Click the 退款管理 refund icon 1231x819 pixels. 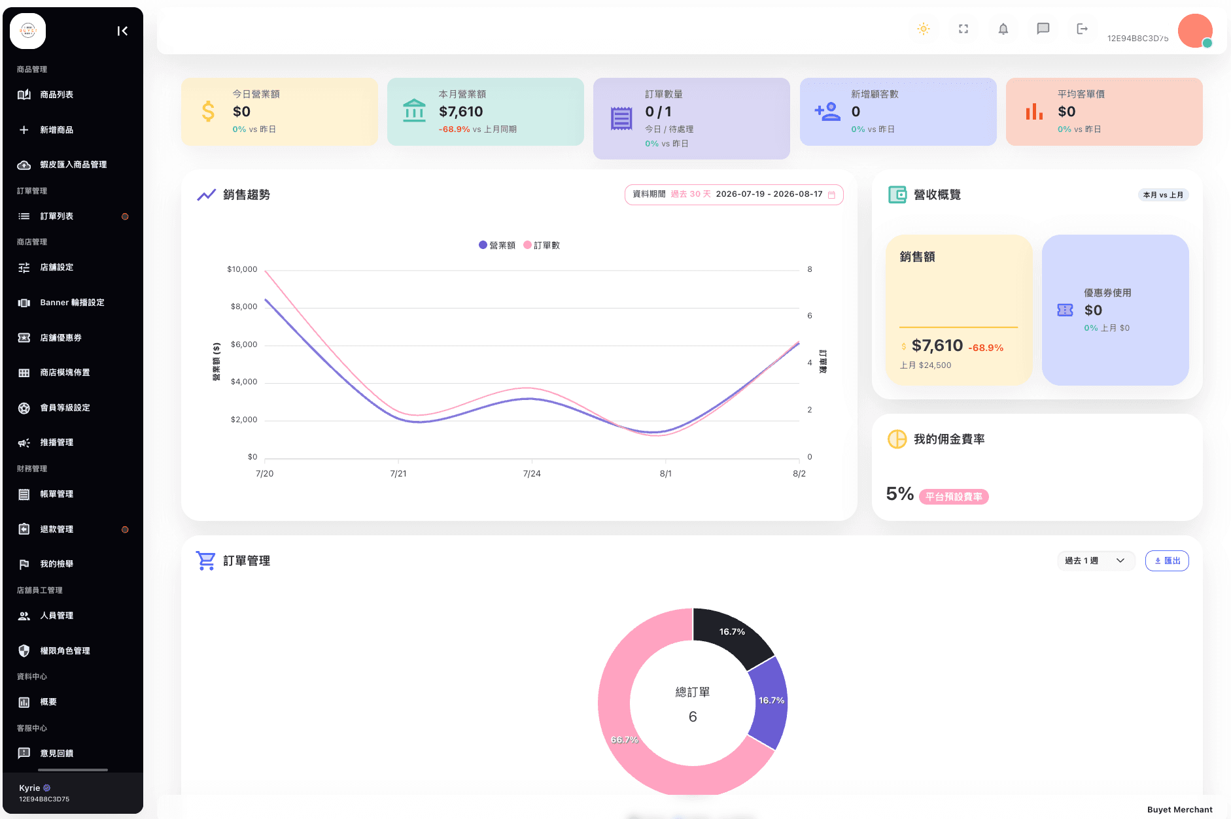(24, 529)
